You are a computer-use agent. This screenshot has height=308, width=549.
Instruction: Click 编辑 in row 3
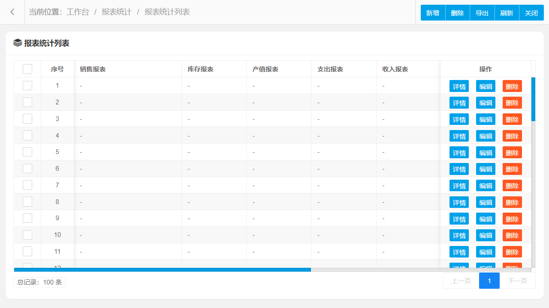(486, 119)
